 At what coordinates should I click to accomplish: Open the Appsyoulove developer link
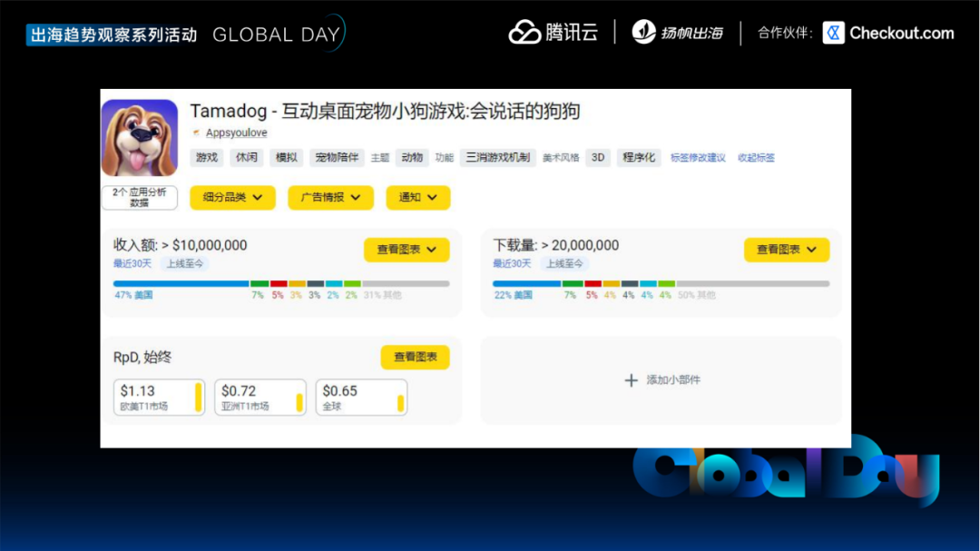tap(236, 133)
